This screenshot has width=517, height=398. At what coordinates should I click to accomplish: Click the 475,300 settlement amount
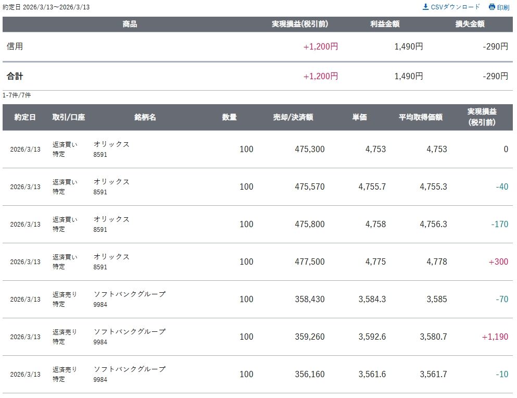[309, 149]
